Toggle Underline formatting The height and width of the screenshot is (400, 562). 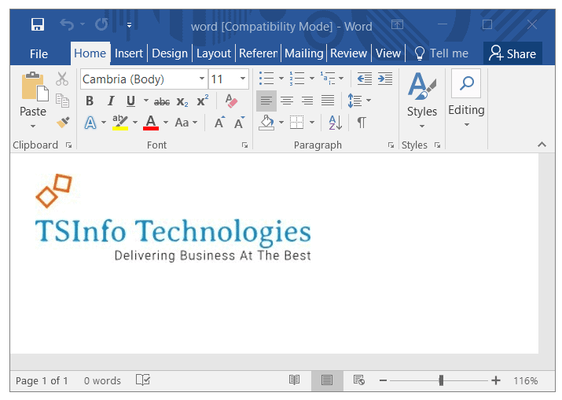click(x=130, y=101)
